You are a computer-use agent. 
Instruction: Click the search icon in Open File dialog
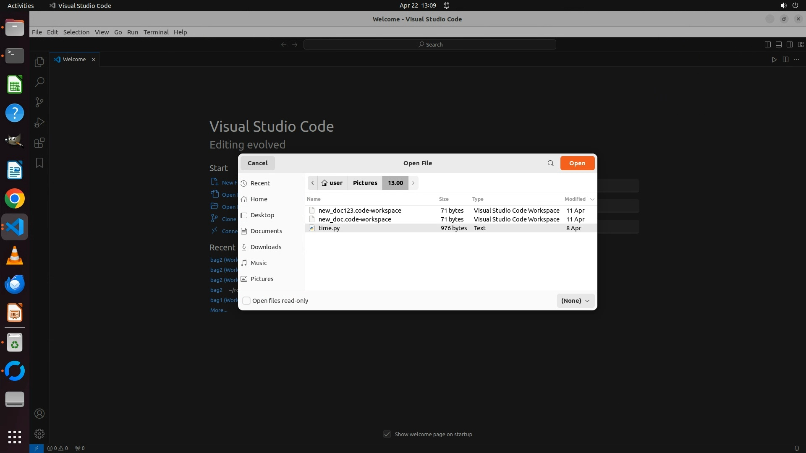(x=550, y=163)
